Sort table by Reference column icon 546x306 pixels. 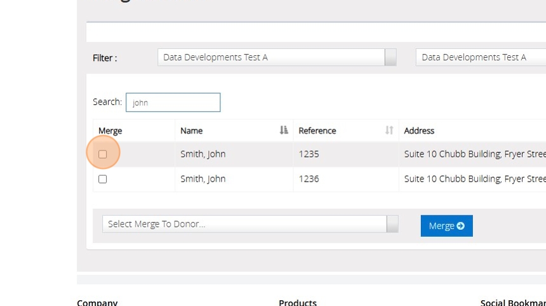389,130
